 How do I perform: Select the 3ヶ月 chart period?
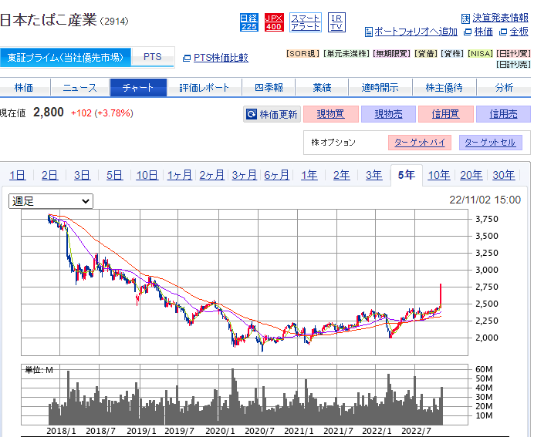click(x=244, y=175)
